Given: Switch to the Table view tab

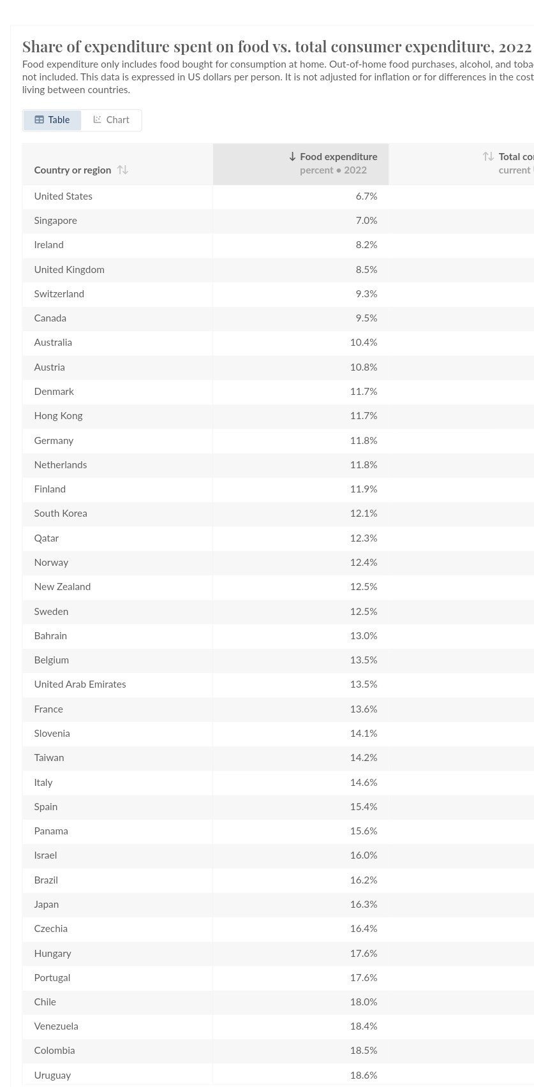Looking at the screenshot, I should (x=52, y=120).
